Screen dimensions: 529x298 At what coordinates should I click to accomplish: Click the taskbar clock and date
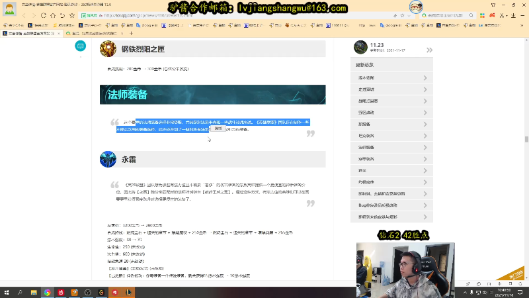point(505,293)
